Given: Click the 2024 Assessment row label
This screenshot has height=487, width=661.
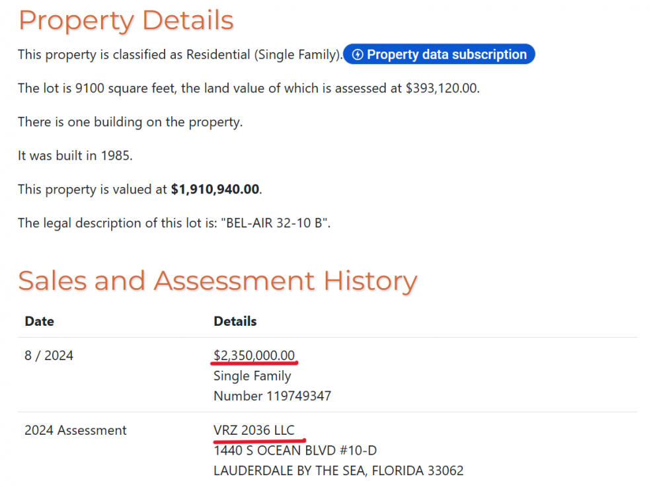Looking at the screenshot, I should [75, 430].
